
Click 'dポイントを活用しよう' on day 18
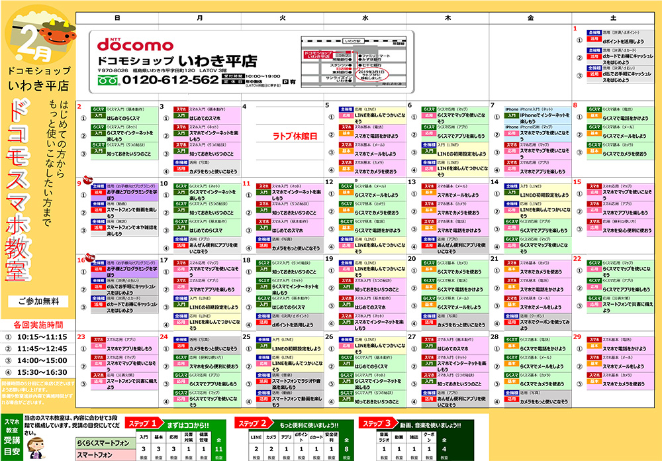click(293, 325)
